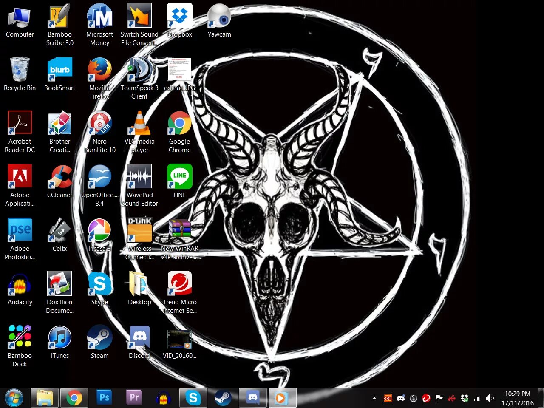Select the Mozilla Firefox desktop shortcut
This screenshot has height=408, width=544.
click(x=99, y=79)
